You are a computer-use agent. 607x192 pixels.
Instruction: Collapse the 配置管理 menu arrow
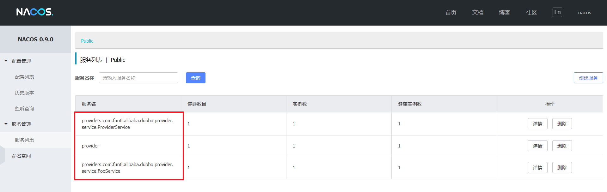point(6,61)
